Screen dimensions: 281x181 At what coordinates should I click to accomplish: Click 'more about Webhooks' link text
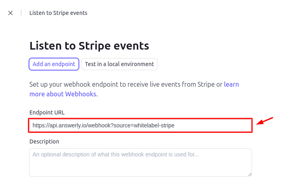coord(62,94)
